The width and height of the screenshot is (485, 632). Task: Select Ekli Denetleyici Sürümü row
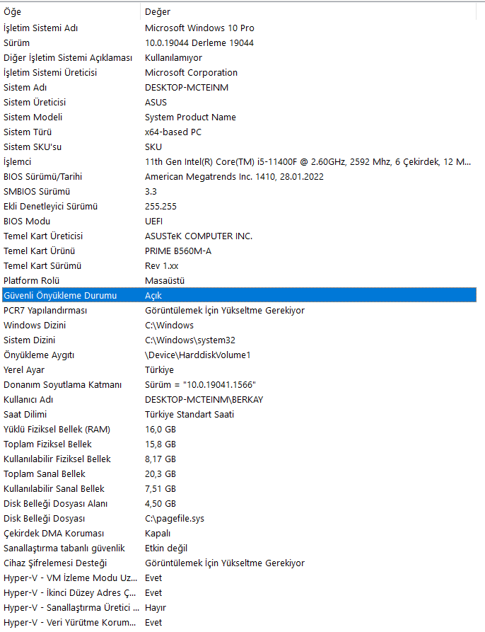click(x=239, y=207)
